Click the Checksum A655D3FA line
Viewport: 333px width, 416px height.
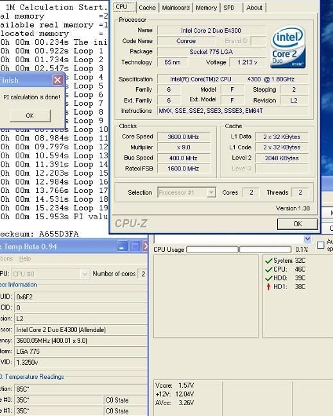(x=39, y=234)
